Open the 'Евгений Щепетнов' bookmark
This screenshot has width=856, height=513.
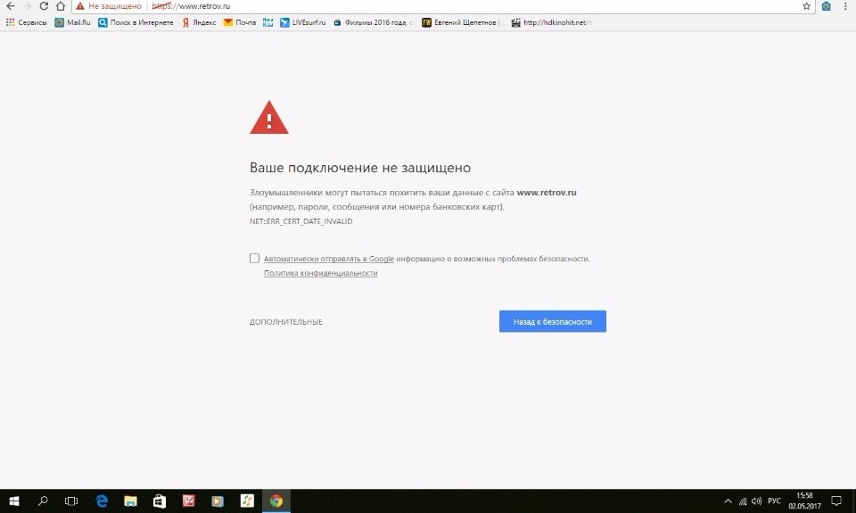[x=463, y=22]
